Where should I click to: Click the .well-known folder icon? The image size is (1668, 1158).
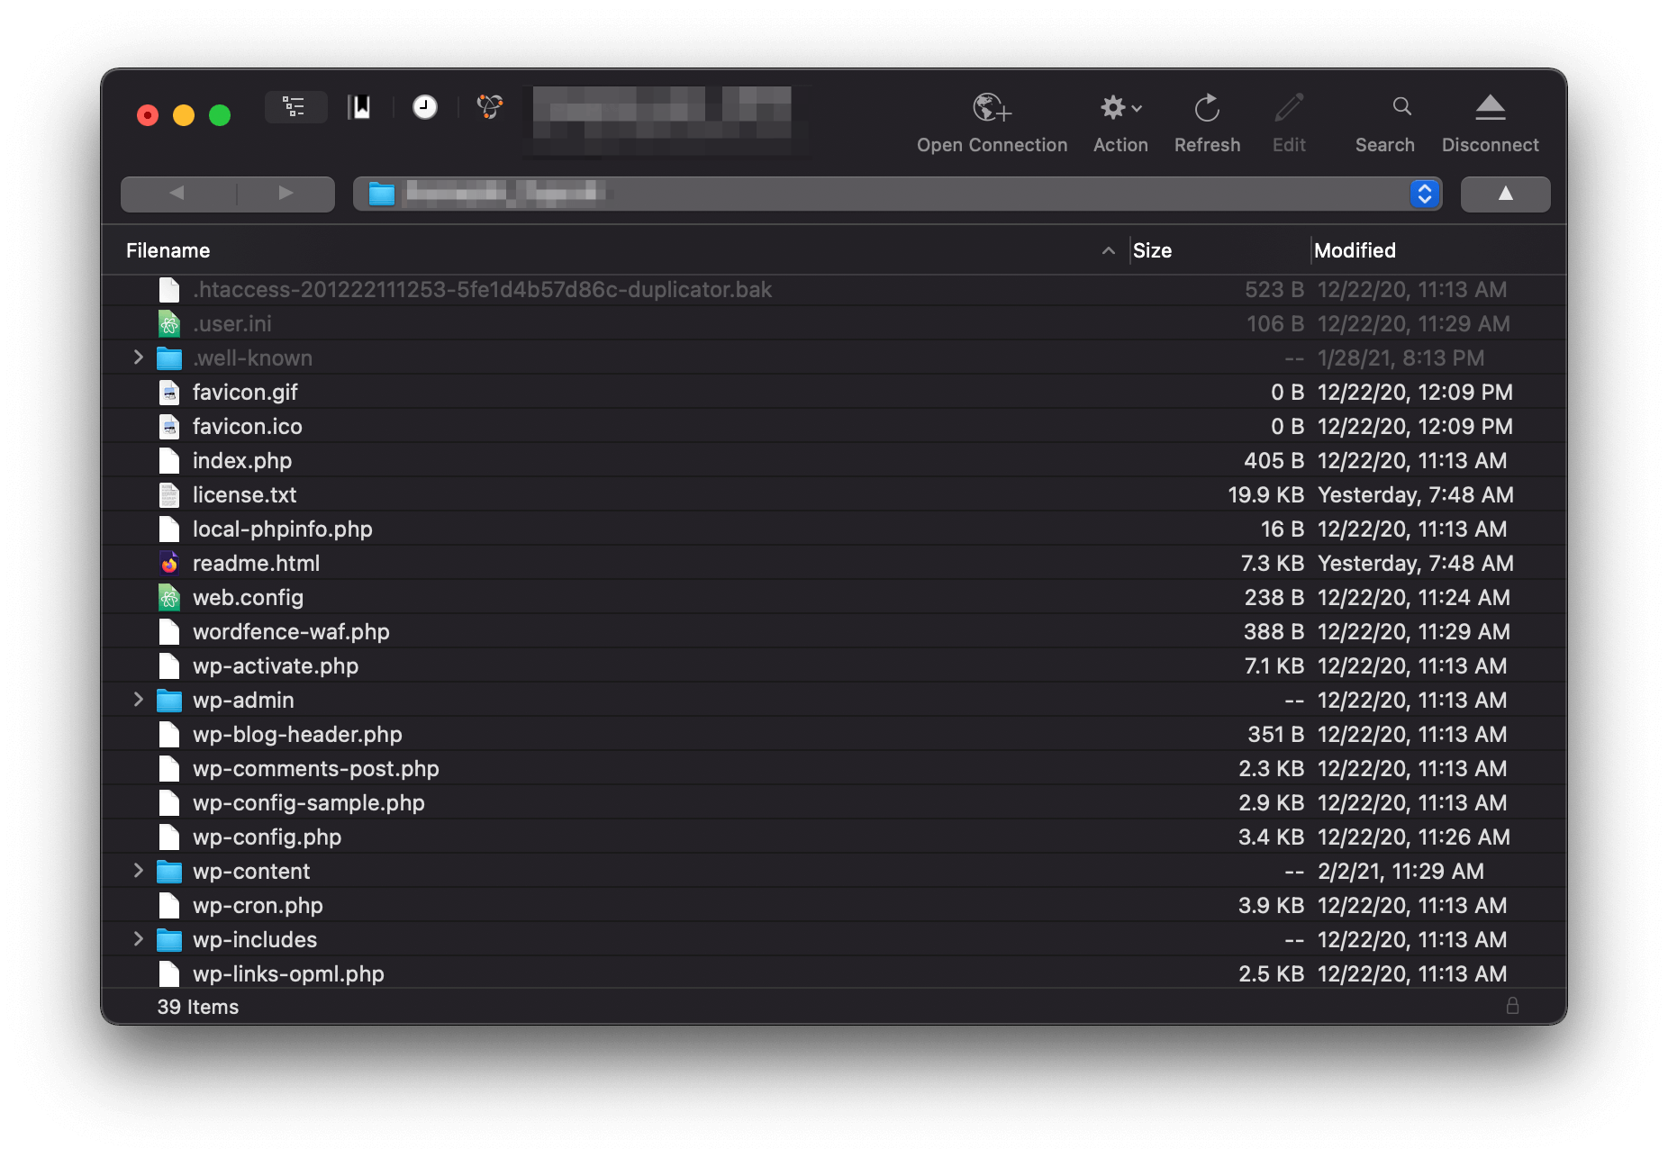169,357
